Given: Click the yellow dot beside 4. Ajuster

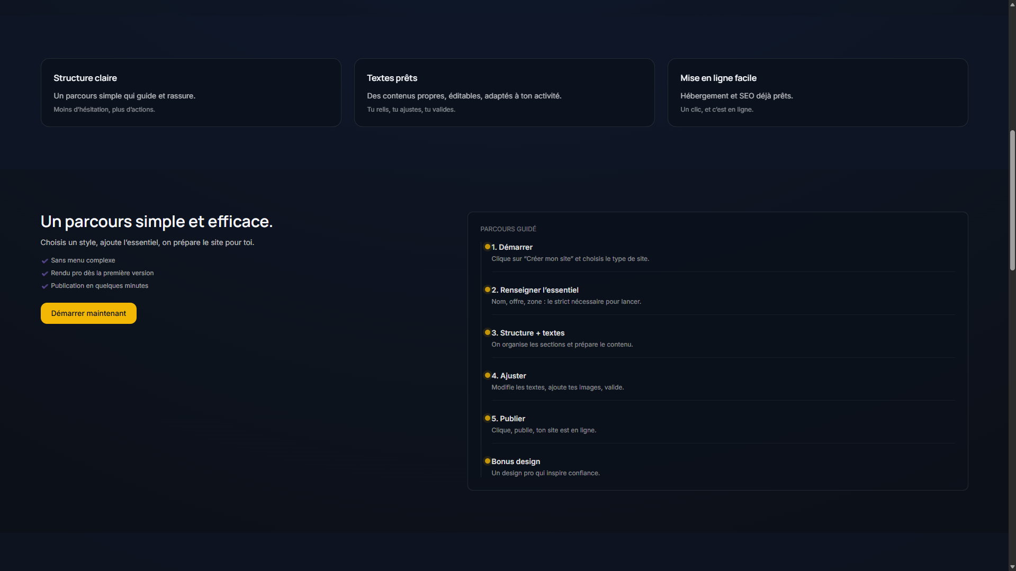Looking at the screenshot, I should coord(487,375).
